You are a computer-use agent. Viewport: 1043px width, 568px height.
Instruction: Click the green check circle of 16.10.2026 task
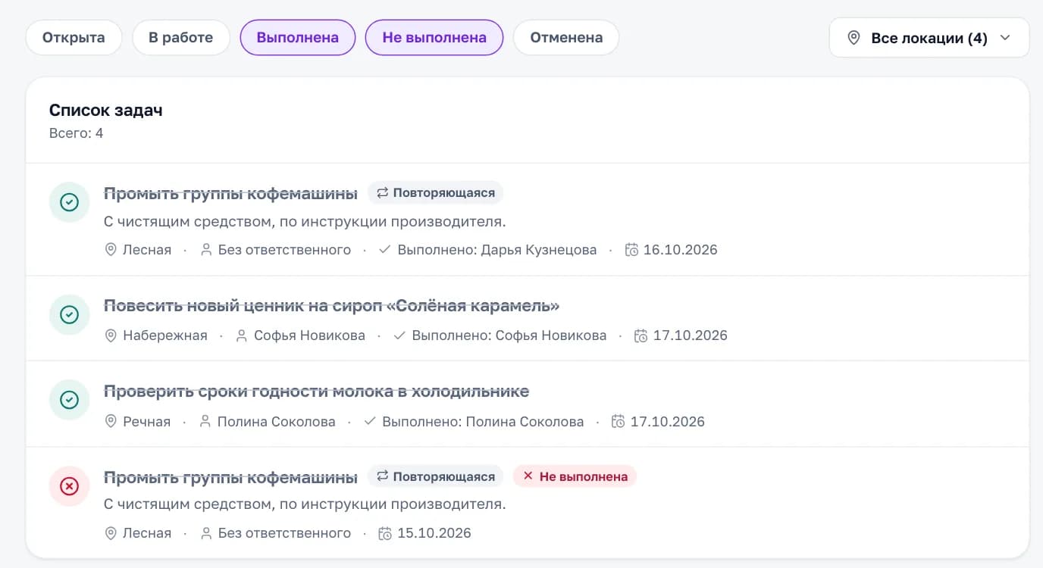click(69, 202)
